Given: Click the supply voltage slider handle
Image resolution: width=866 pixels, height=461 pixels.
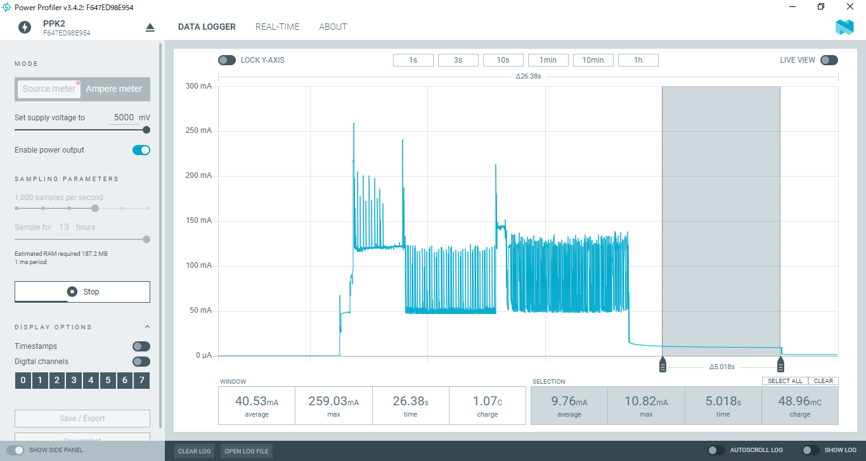Looking at the screenshot, I should click(x=146, y=130).
